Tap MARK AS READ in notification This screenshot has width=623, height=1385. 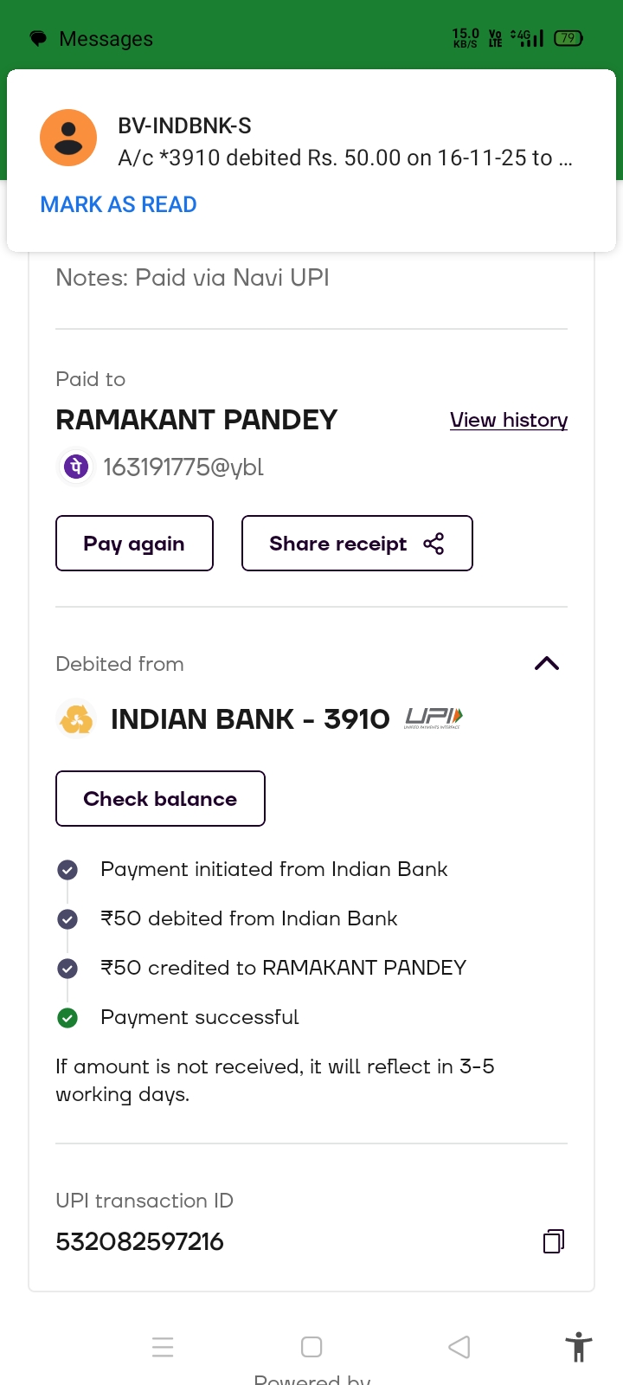pyautogui.click(x=119, y=205)
